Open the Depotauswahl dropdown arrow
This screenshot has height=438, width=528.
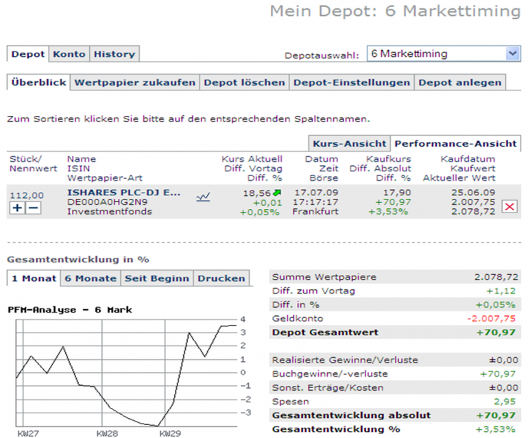513,53
